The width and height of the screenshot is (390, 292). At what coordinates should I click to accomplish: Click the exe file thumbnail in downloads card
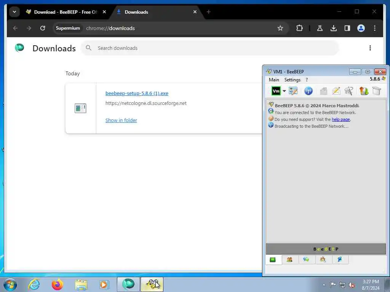(80, 108)
